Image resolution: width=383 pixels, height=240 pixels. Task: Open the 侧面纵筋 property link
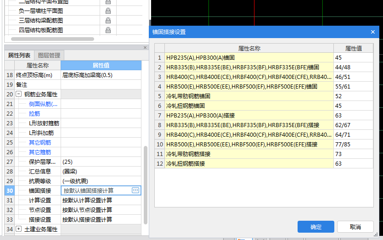pyautogui.click(x=43, y=104)
